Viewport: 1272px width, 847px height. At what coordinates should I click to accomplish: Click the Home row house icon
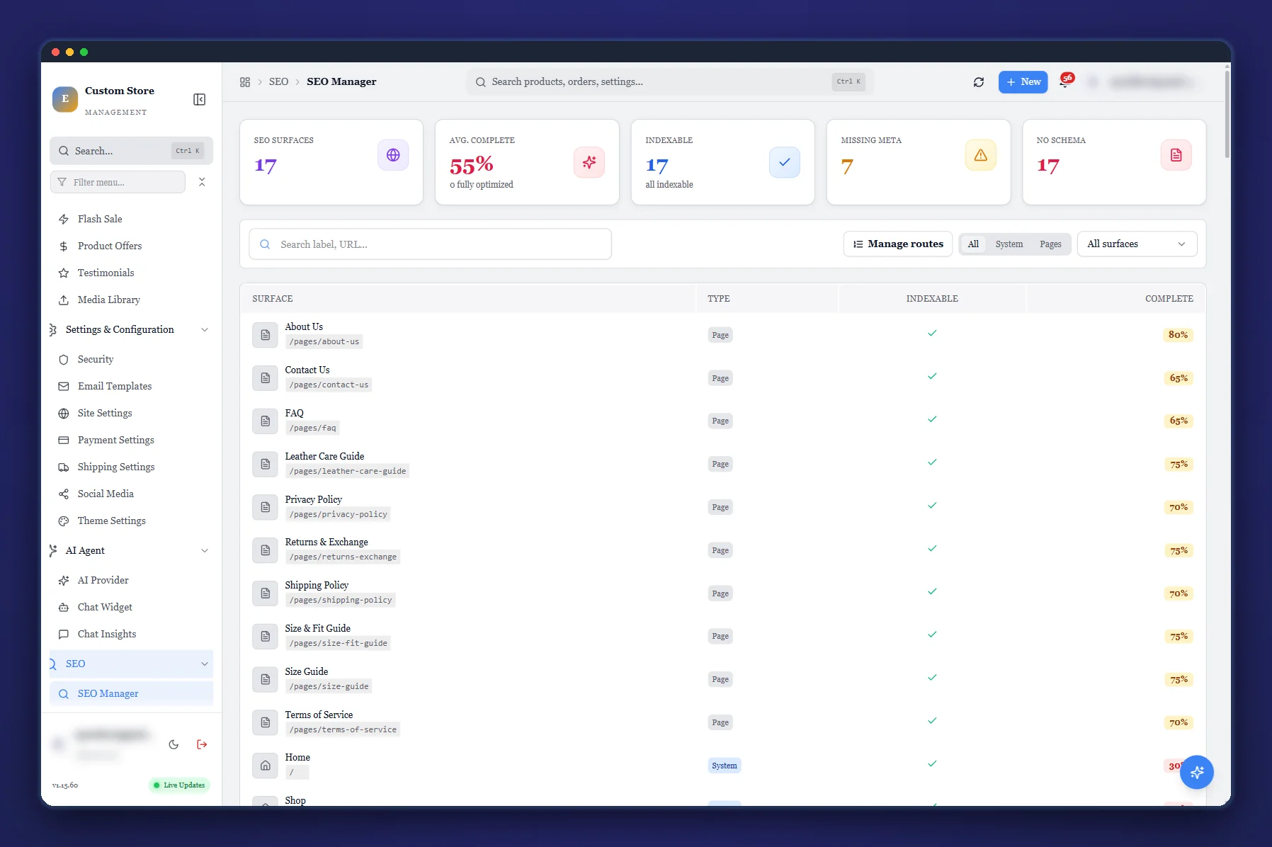[265, 766]
